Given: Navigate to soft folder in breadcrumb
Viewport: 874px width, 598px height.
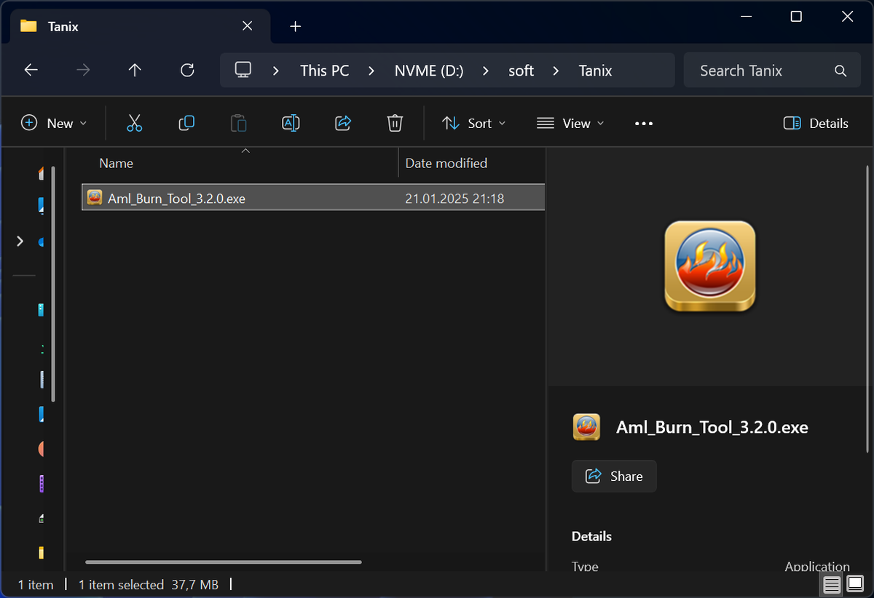Looking at the screenshot, I should coord(521,71).
